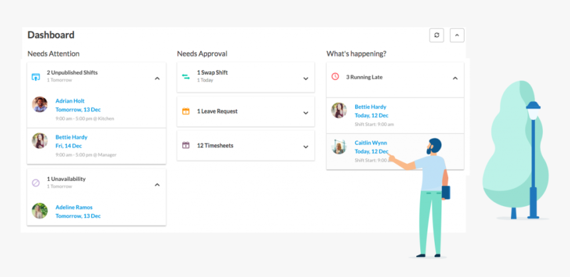The width and height of the screenshot is (570, 277).
Task: Click the Unavailability blocked-circle icon
Action: [x=36, y=183]
